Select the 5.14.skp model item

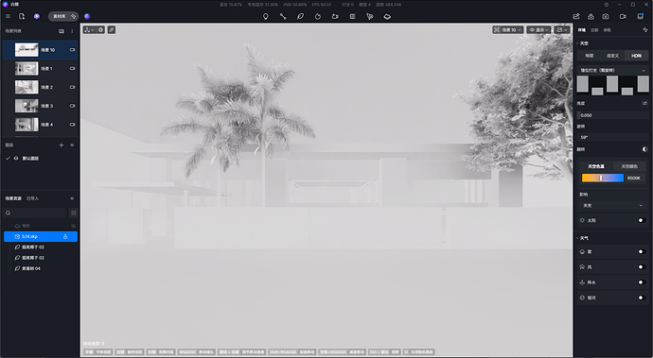(x=41, y=236)
